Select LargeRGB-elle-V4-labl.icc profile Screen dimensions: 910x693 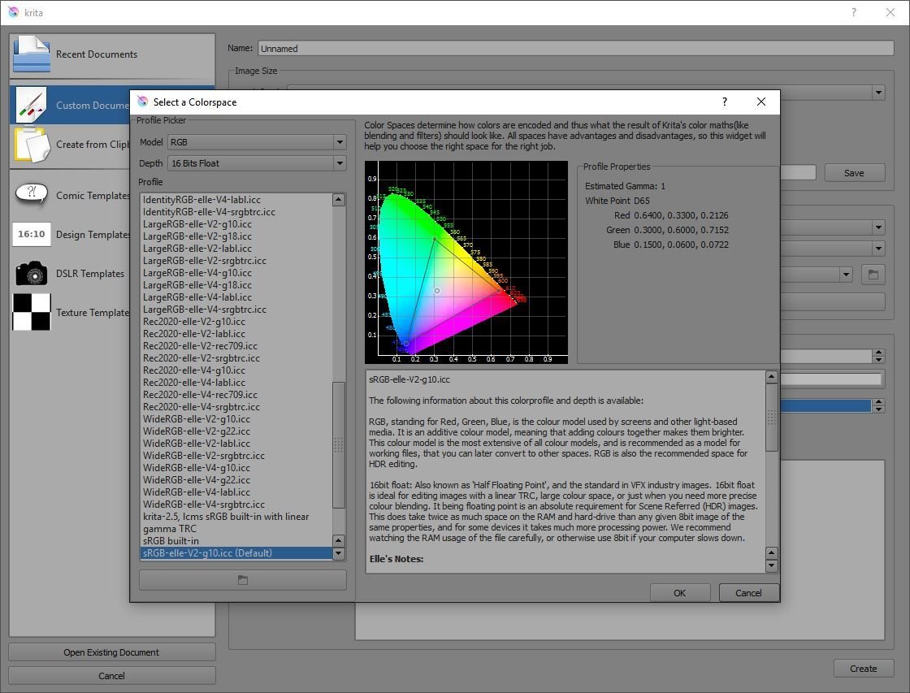[236, 297]
